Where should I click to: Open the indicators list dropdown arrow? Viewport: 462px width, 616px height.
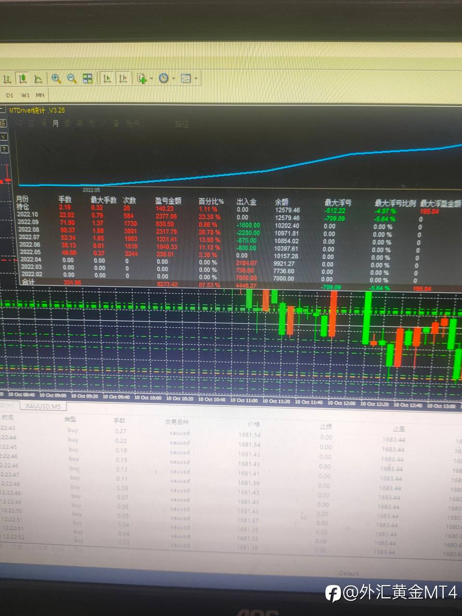(x=152, y=78)
